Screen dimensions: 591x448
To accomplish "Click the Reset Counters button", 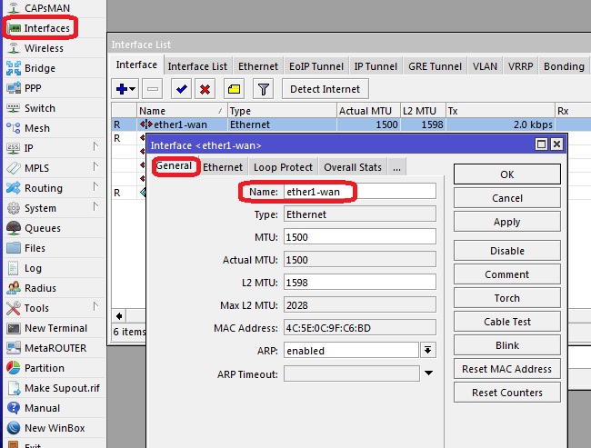I will (507, 393).
